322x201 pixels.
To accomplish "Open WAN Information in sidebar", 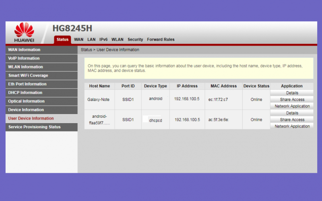I will [x=41, y=50].
